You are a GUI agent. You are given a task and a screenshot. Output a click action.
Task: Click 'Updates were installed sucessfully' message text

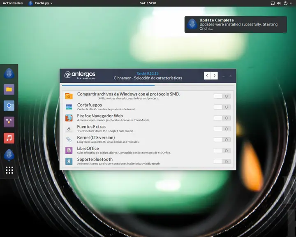238,26
